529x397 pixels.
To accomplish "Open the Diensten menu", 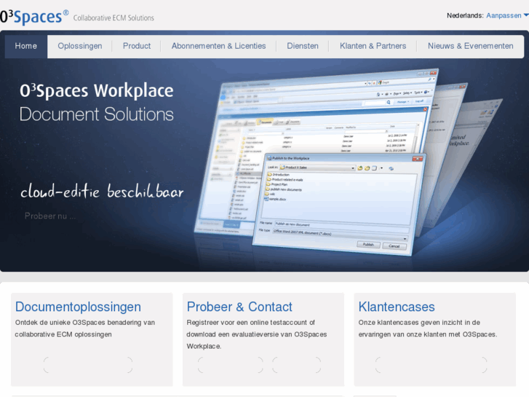I will point(303,47).
